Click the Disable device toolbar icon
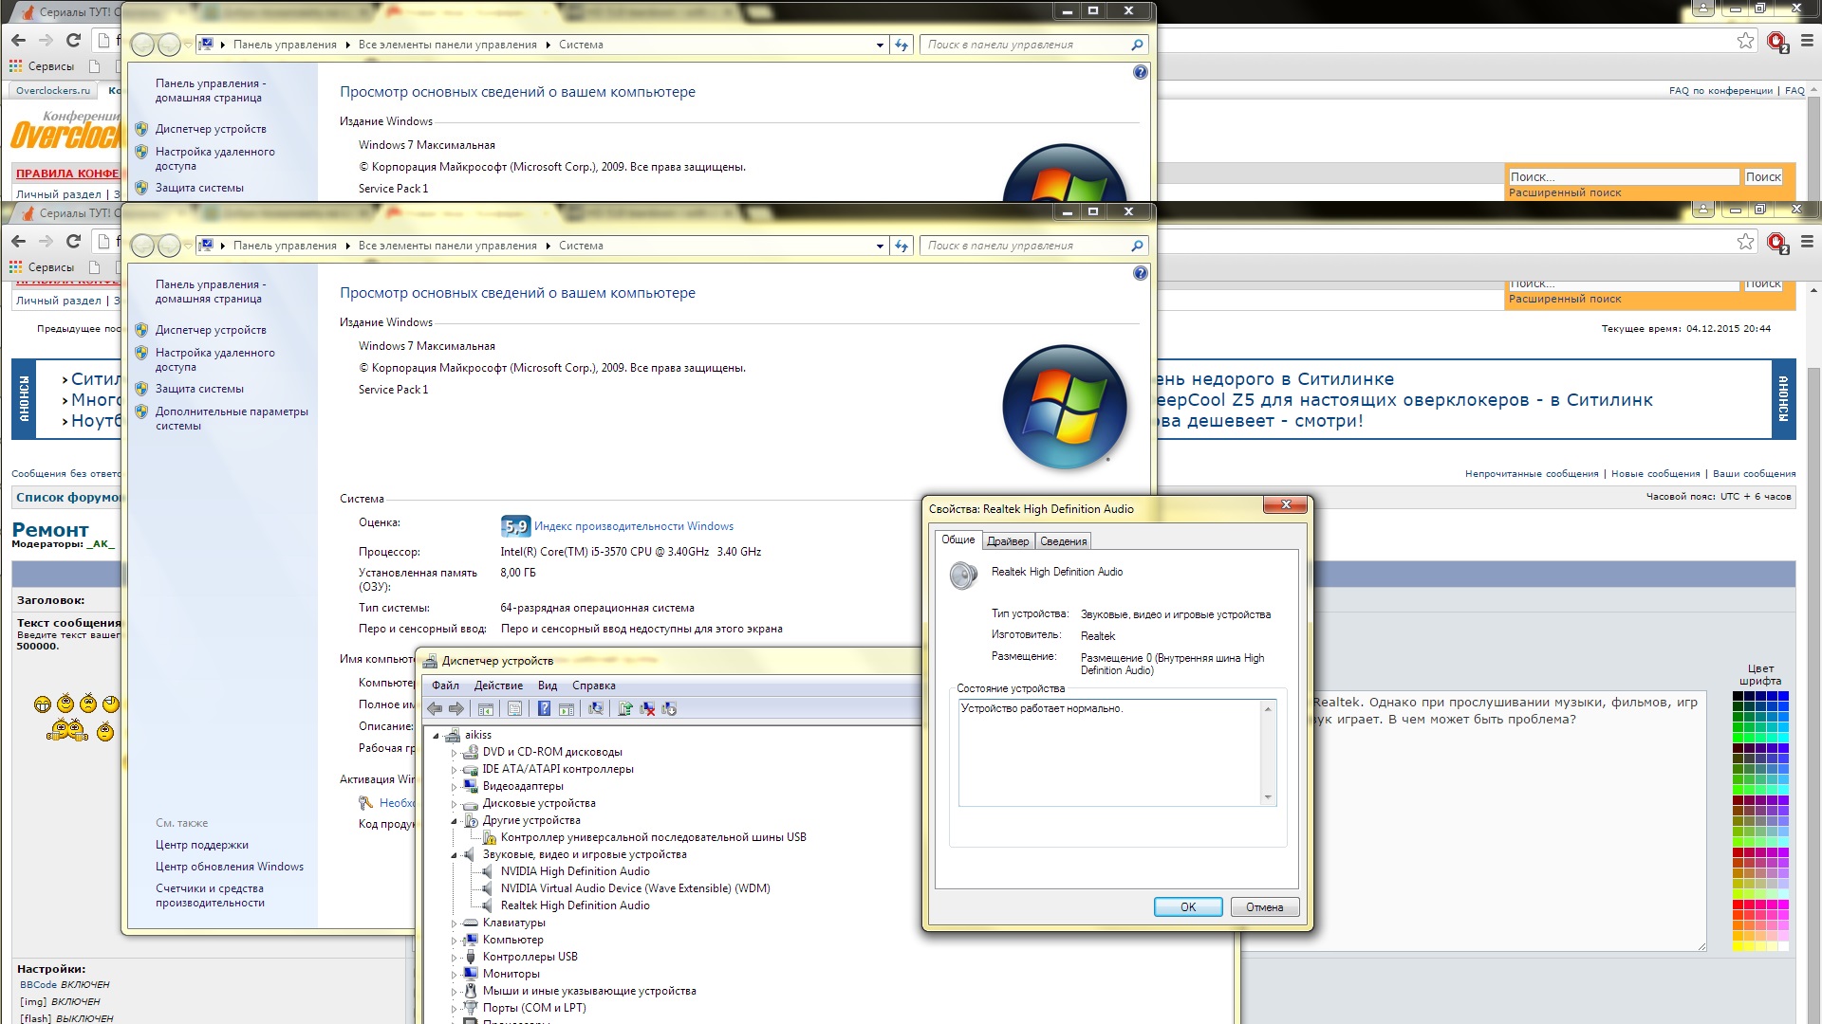Screen dimensions: 1822x1024 point(669,708)
